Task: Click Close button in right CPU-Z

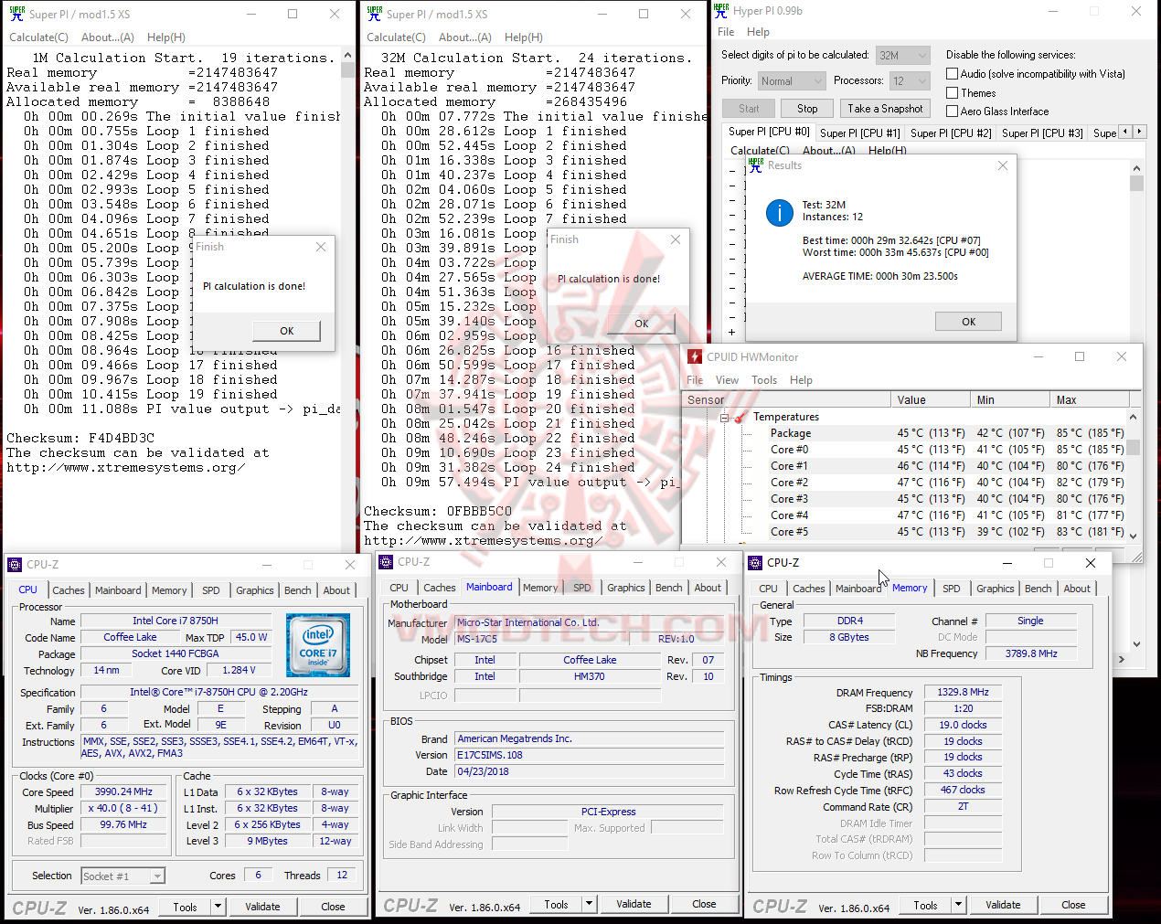Action: tap(1073, 905)
